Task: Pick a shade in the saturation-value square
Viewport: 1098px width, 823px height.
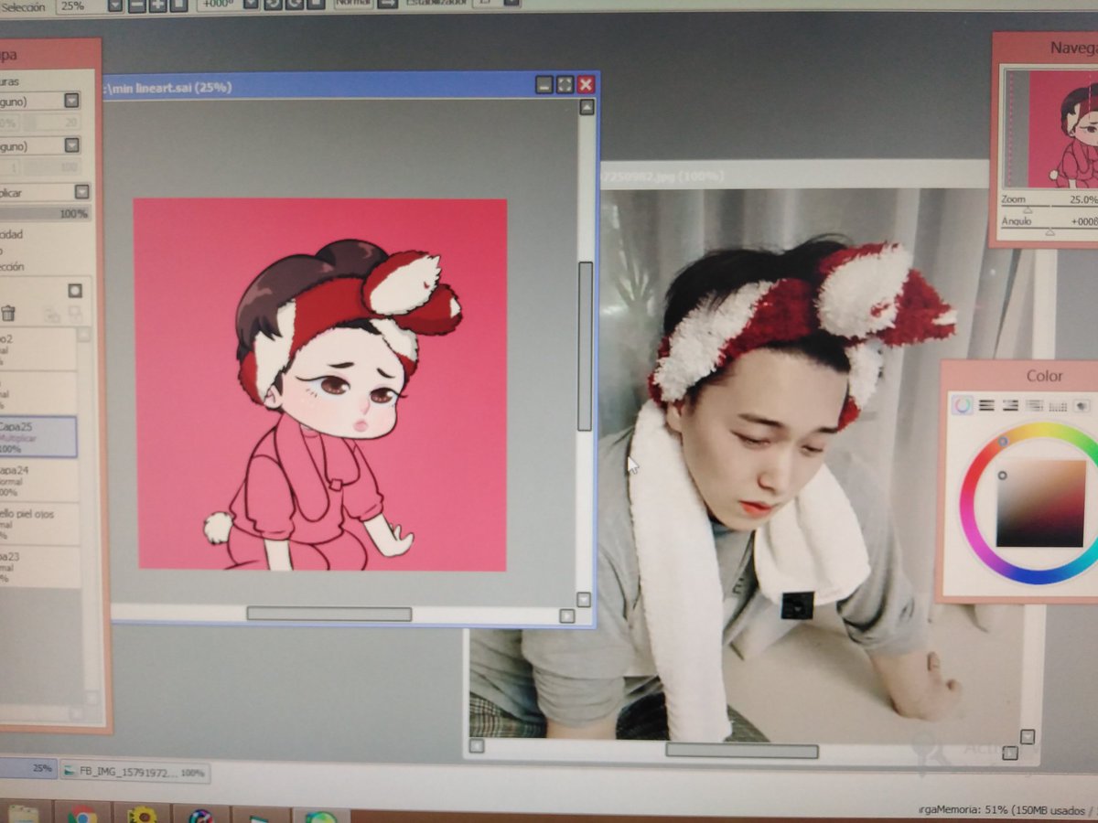Action: [1040, 502]
